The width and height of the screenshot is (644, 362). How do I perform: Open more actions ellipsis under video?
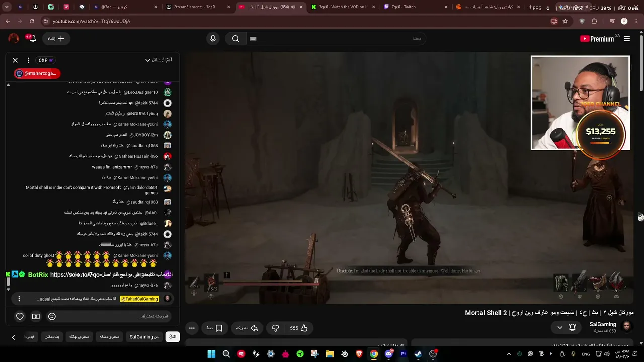192,328
